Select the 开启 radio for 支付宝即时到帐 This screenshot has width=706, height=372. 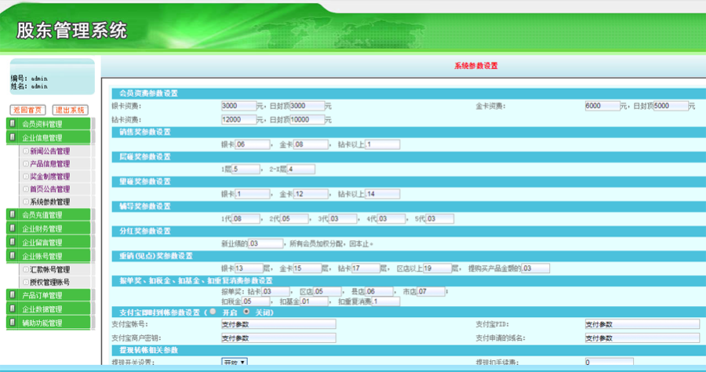[x=213, y=312]
